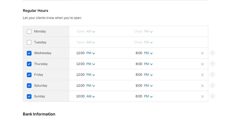Open Wednesday opening PM dropdown
This screenshot has height=117, width=250.
[91, 53]
